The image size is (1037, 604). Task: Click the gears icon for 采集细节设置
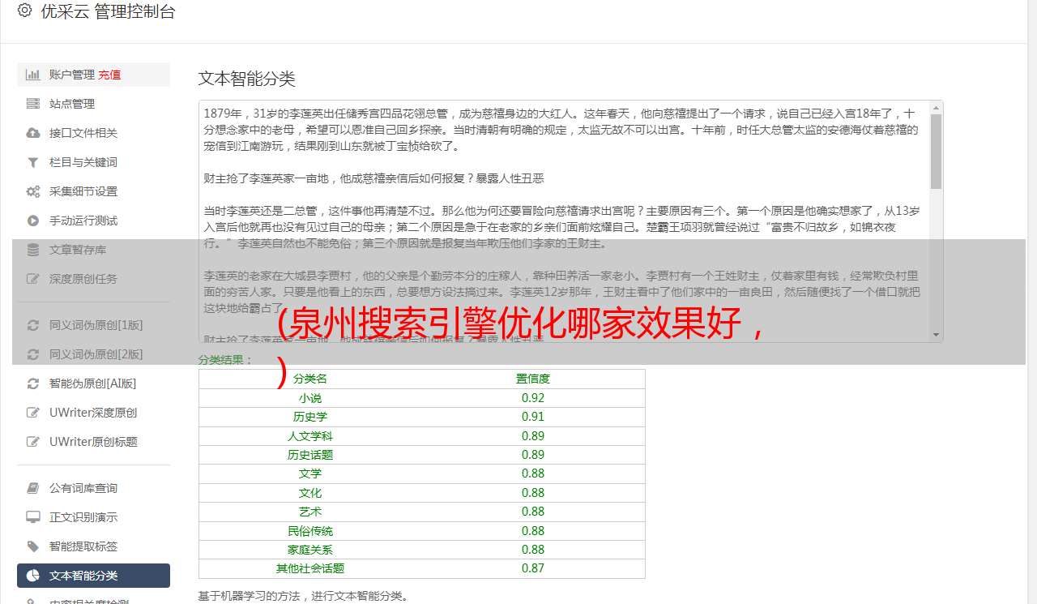click(33, 191)
